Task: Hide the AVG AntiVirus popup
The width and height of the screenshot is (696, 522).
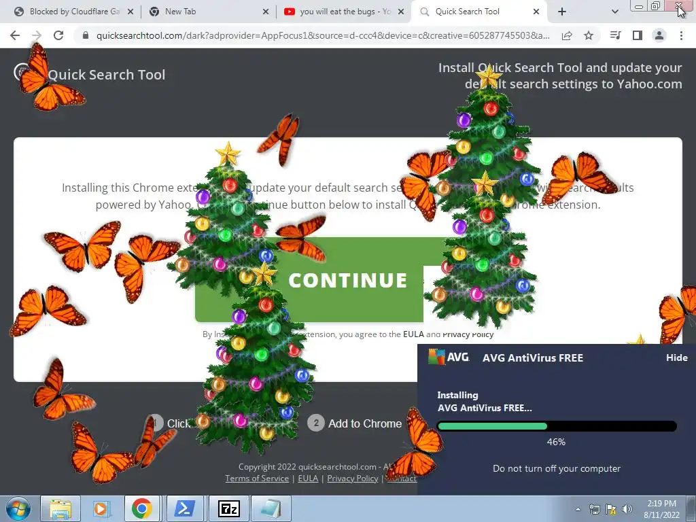Action: [676, 358]
